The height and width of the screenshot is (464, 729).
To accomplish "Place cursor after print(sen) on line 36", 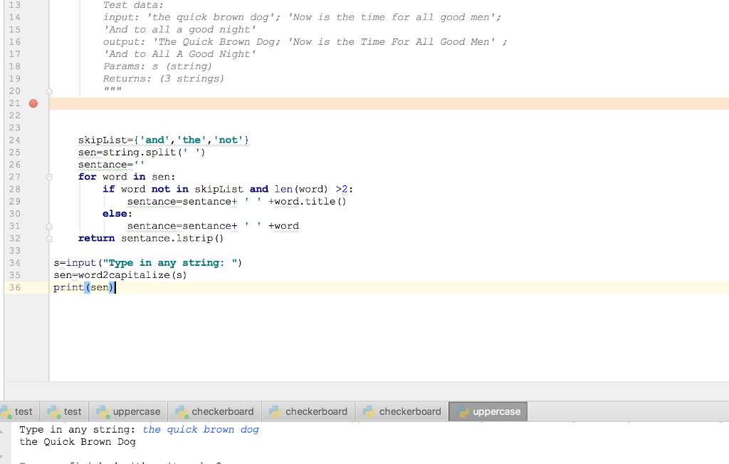I will pyautogui.click(x=115, y=287).
